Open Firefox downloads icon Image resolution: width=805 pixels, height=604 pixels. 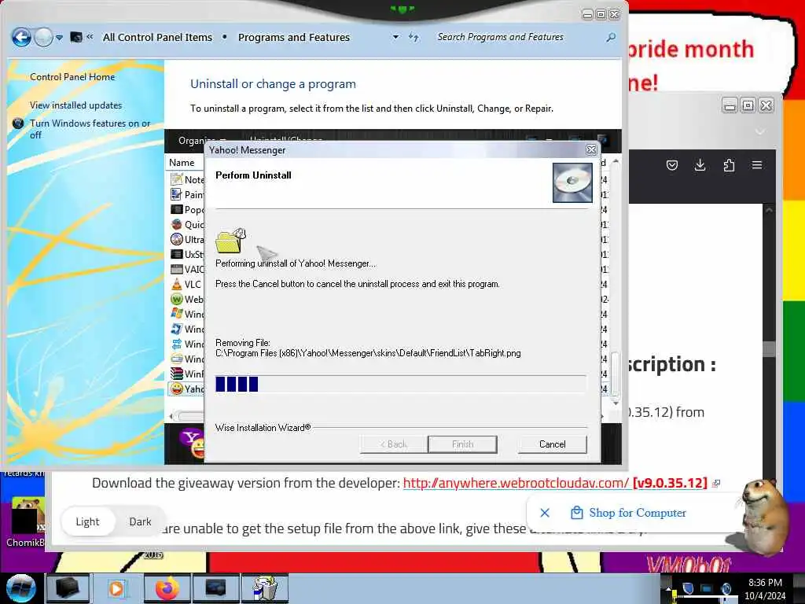(x=700, y=165)
